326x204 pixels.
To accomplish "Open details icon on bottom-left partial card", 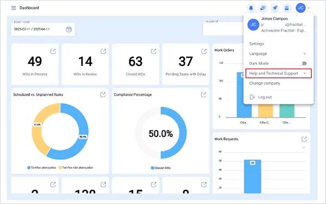I will [x=53, y=185].
